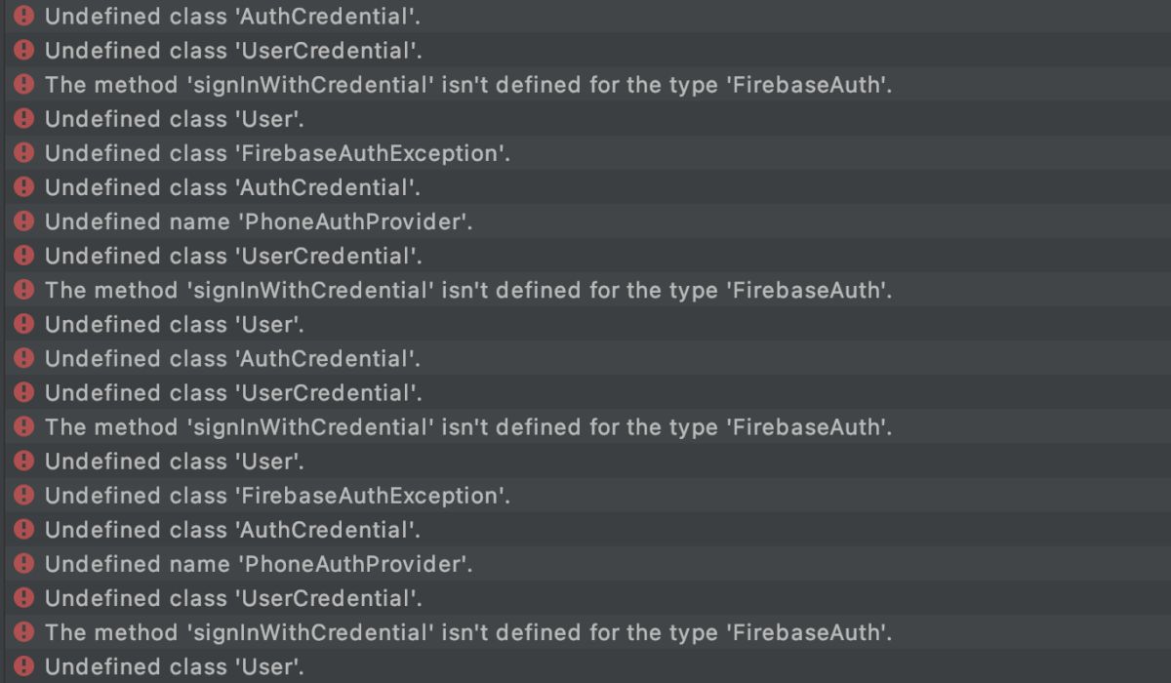The image size is (1171, 683).
Task: Click error icon of bottommost 'signInWithCredential' error
Action: [24, 632]
